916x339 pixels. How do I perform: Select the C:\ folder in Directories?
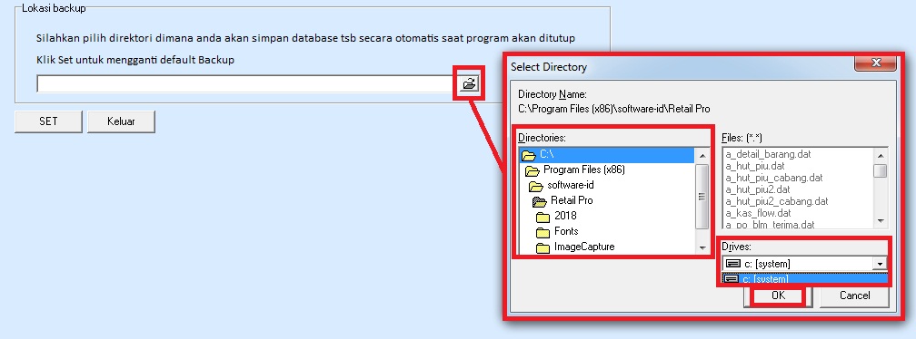[x=607, y=155]
